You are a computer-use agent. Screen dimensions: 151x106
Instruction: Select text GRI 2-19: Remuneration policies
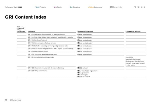pyautogui.click(x=38, y=51)
